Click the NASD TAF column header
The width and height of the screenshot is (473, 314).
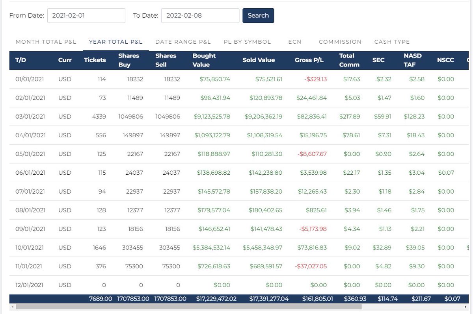click(413, 60)
